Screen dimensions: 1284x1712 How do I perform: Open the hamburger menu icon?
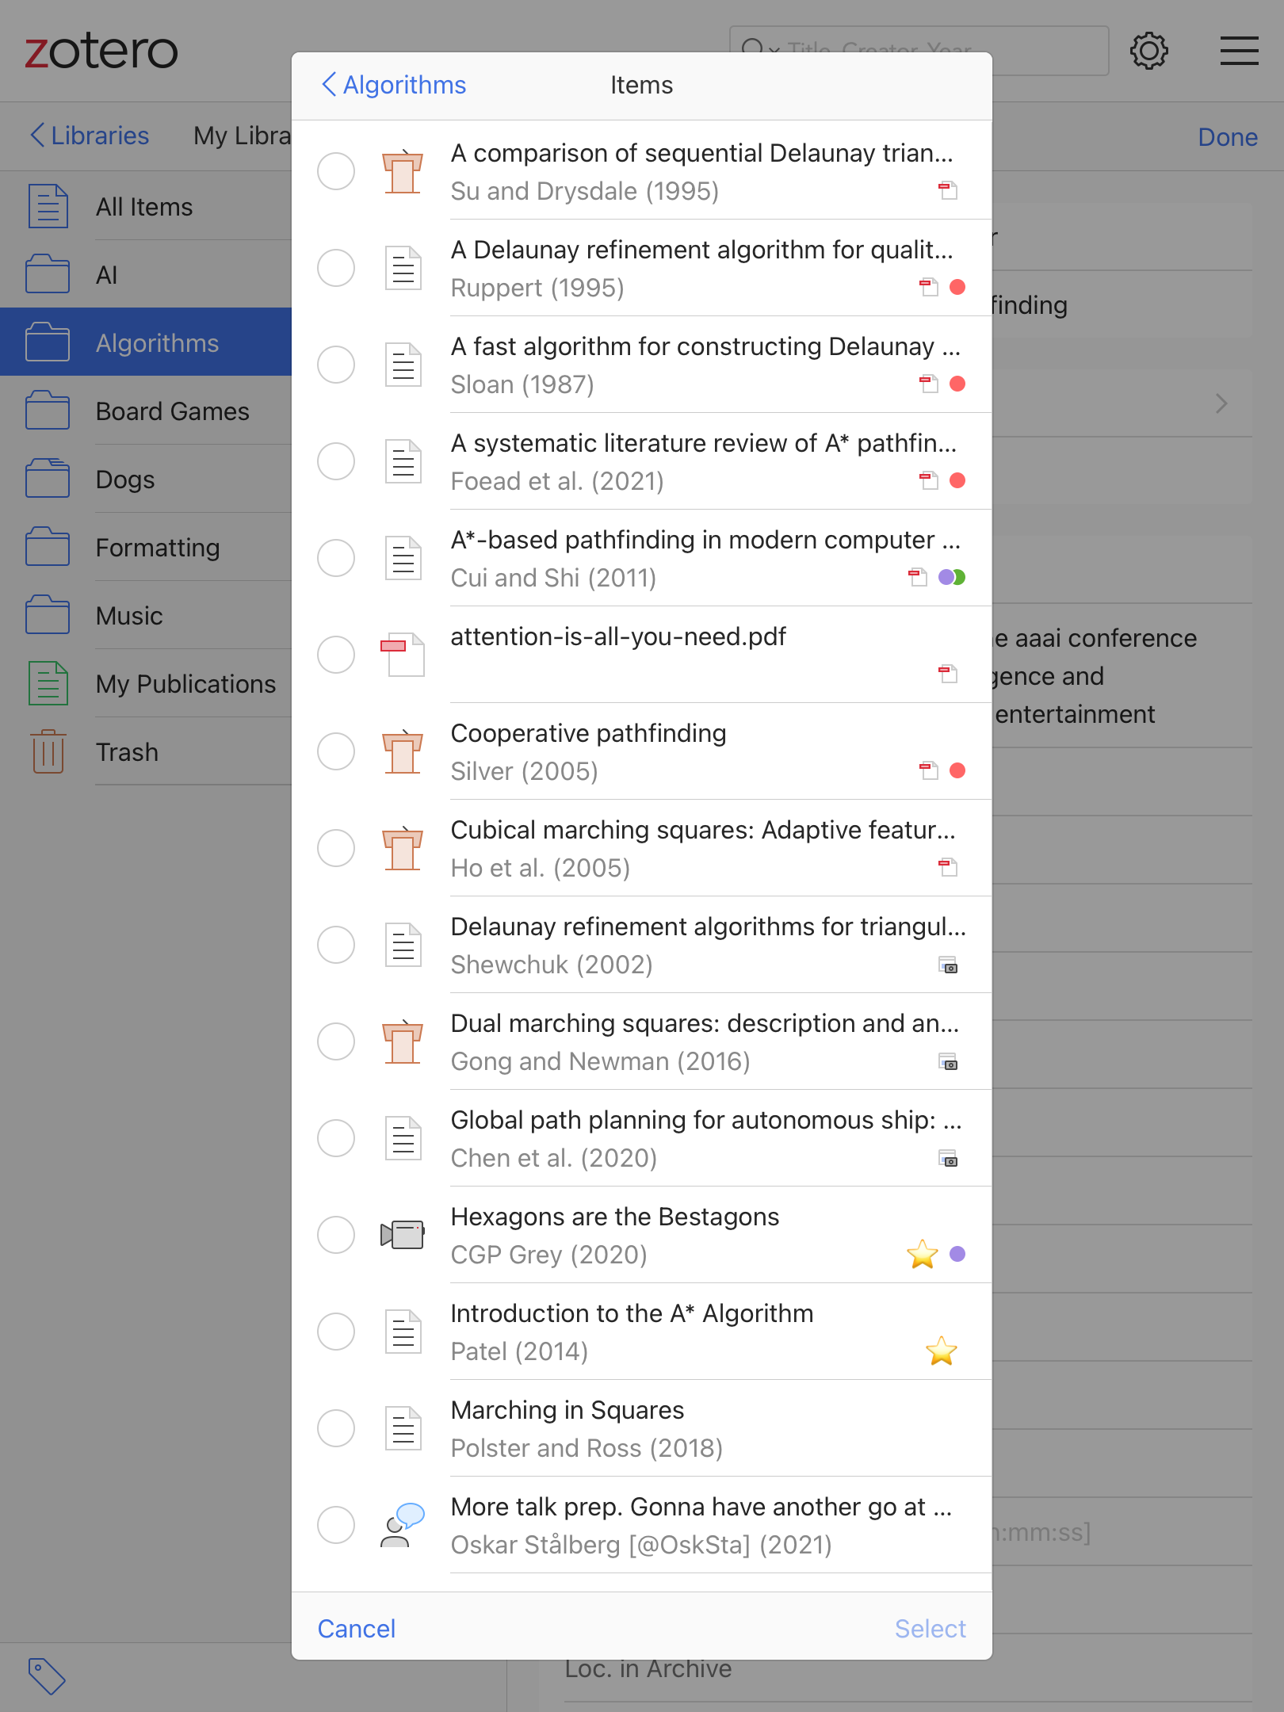point(1239,52)
